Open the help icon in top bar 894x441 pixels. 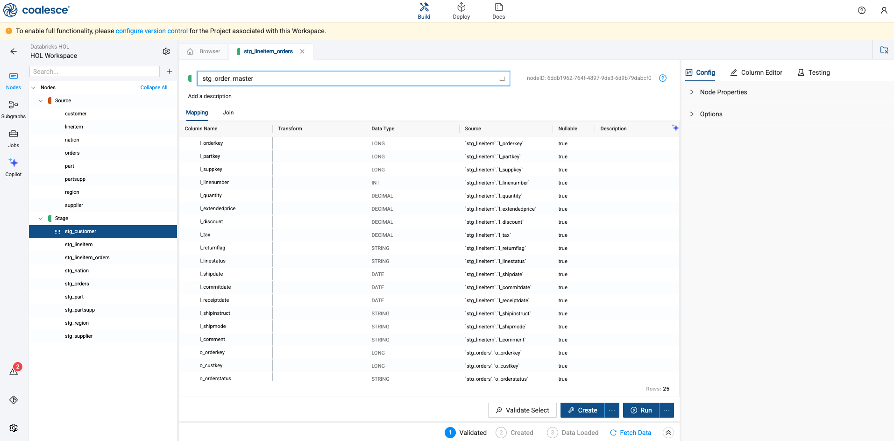pos(862,10)
